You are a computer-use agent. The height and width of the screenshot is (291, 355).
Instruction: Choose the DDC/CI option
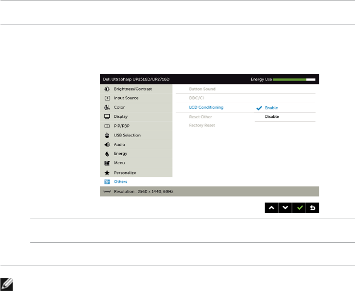[197, 98]
